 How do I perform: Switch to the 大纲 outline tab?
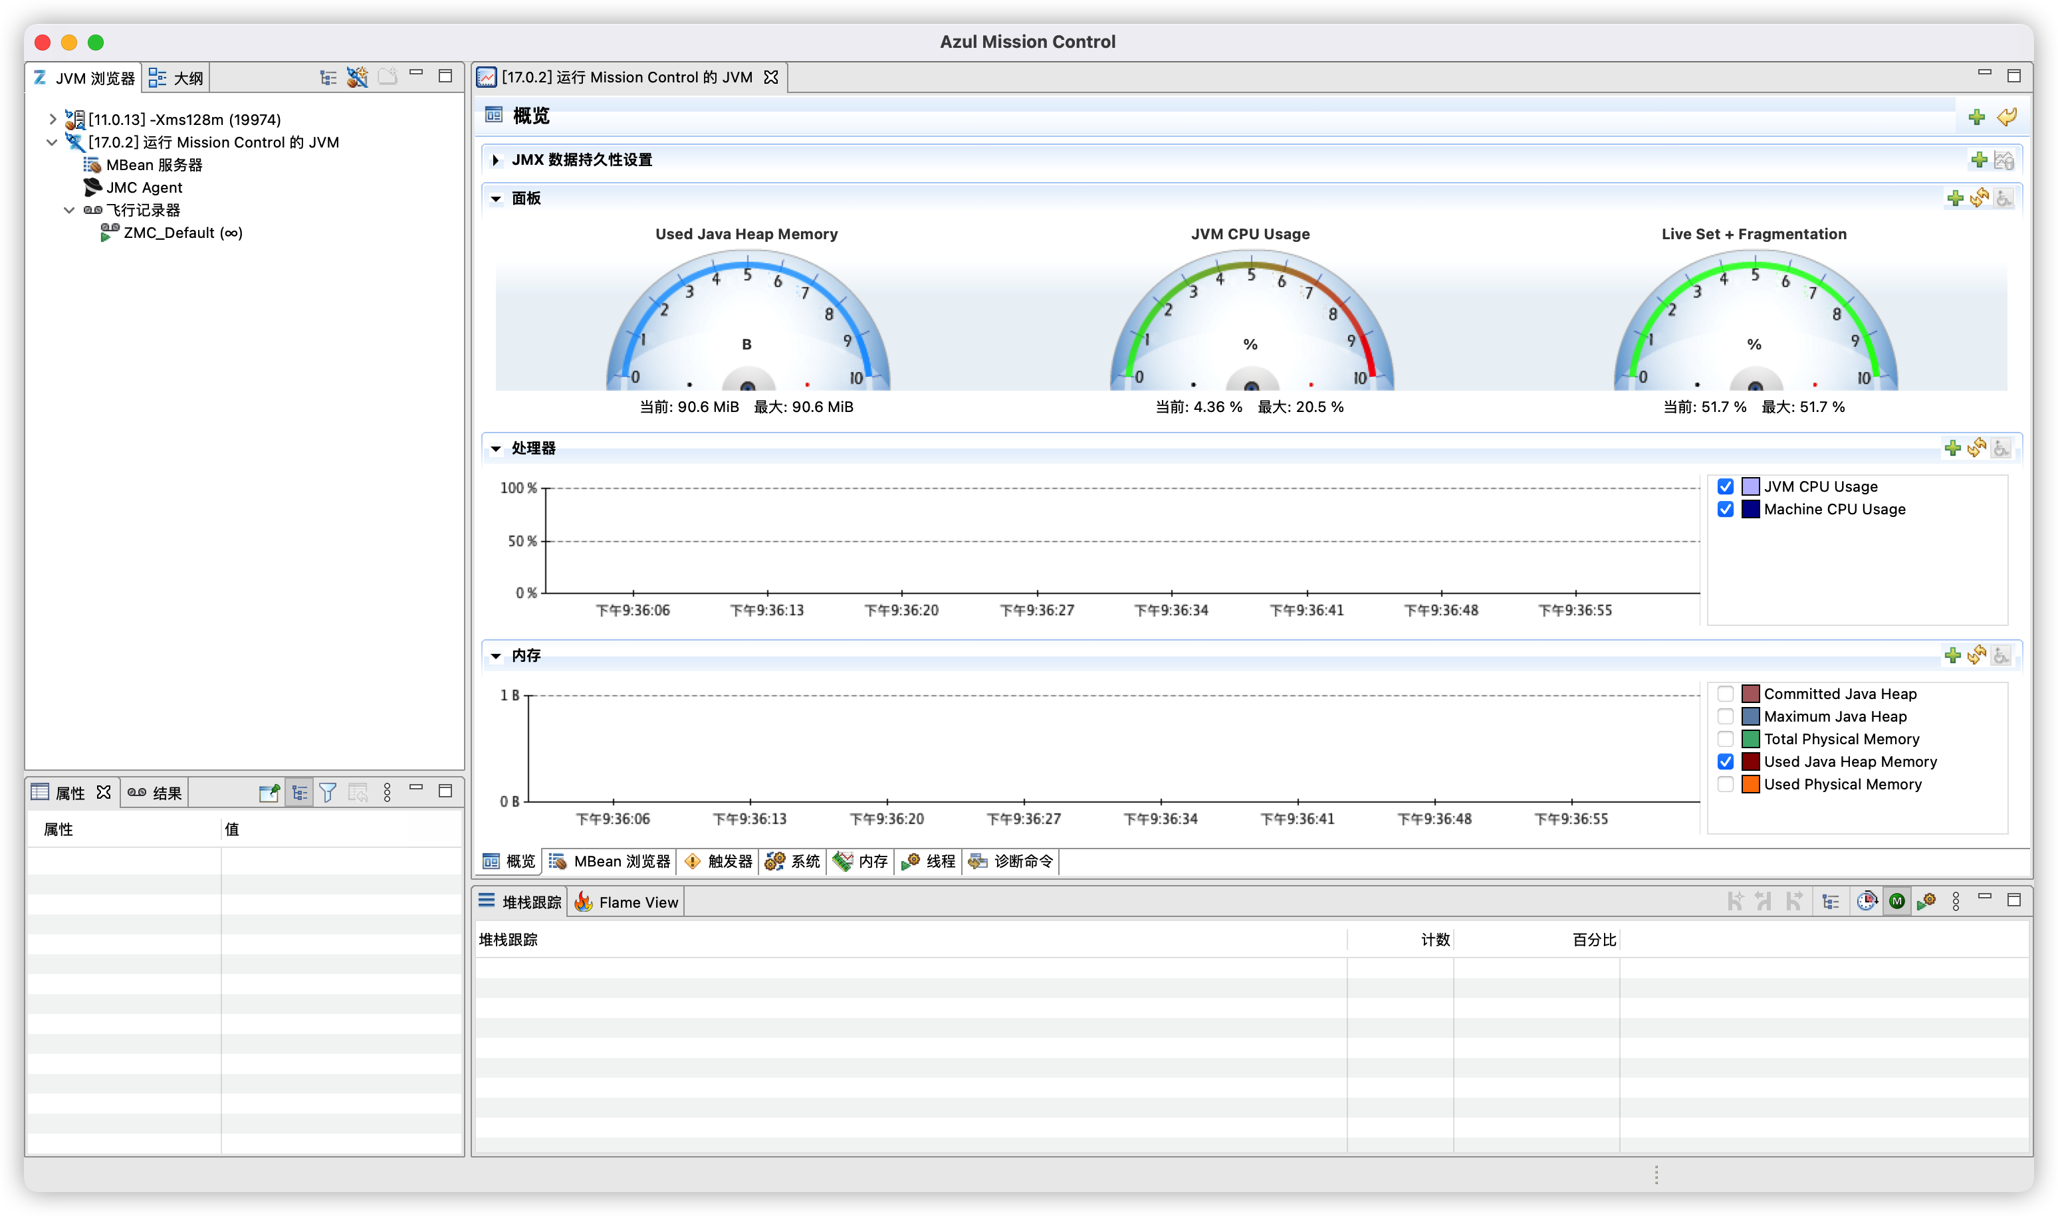click(176, 78)
